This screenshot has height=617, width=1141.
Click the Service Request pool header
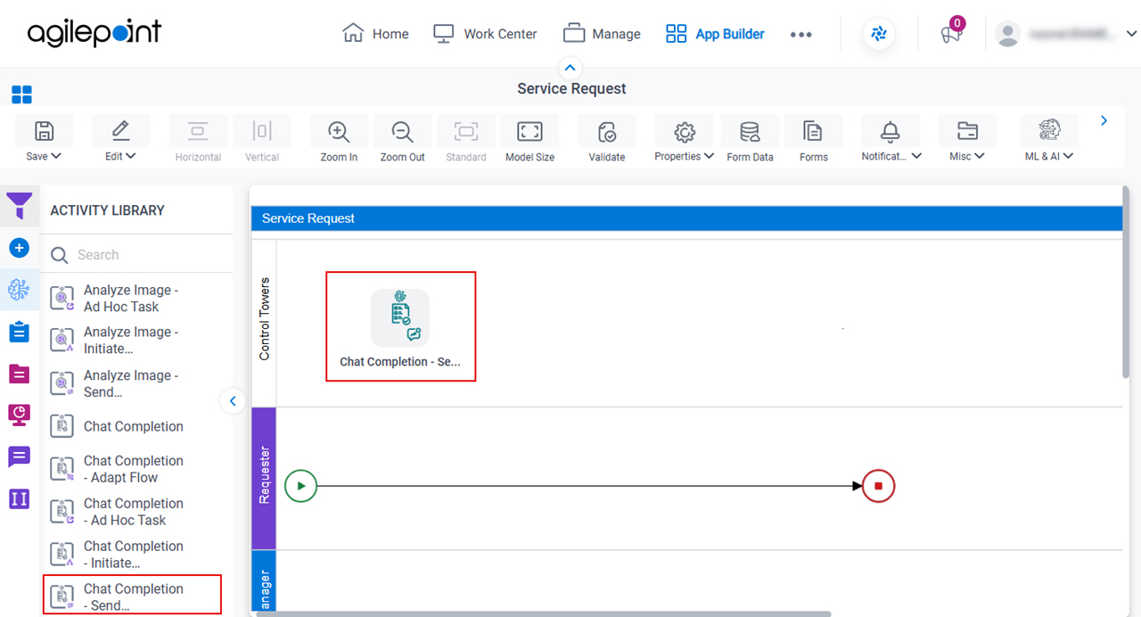click(686, 218)
